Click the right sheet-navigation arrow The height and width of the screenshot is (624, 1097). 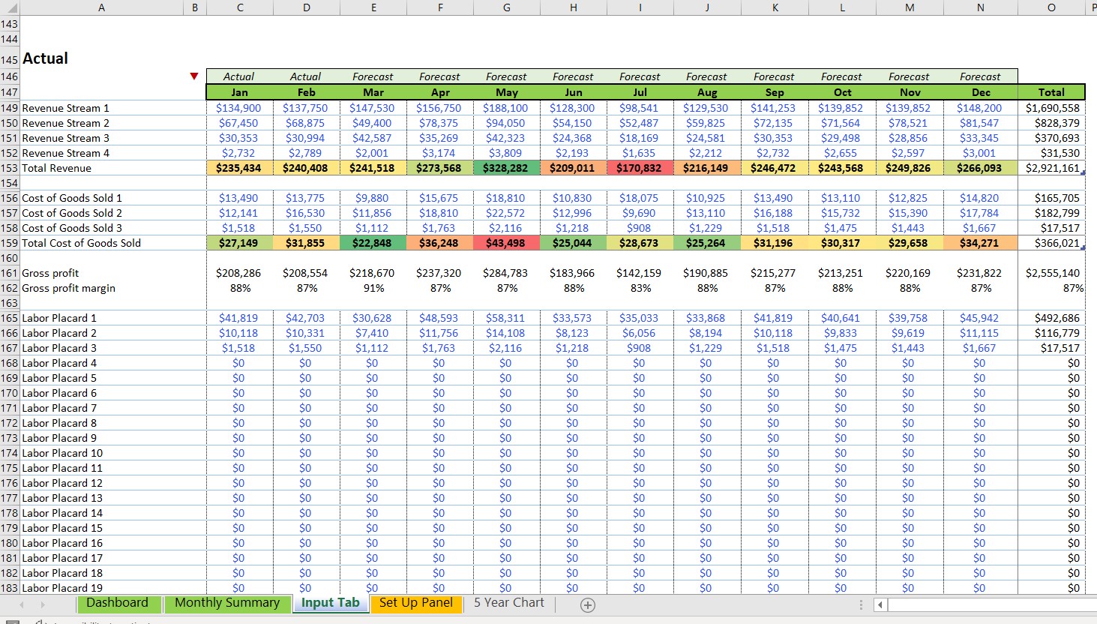coord(43,604)
